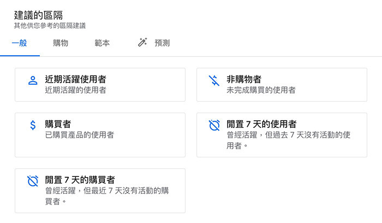The height and width of the screenshot is (223, 382).
Task: Click the 建議的區隔 heading
Action: click(x=38, y=15)
